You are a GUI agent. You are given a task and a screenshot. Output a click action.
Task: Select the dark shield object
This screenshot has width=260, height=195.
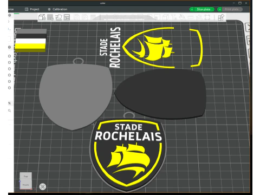[x=161, y=94]
